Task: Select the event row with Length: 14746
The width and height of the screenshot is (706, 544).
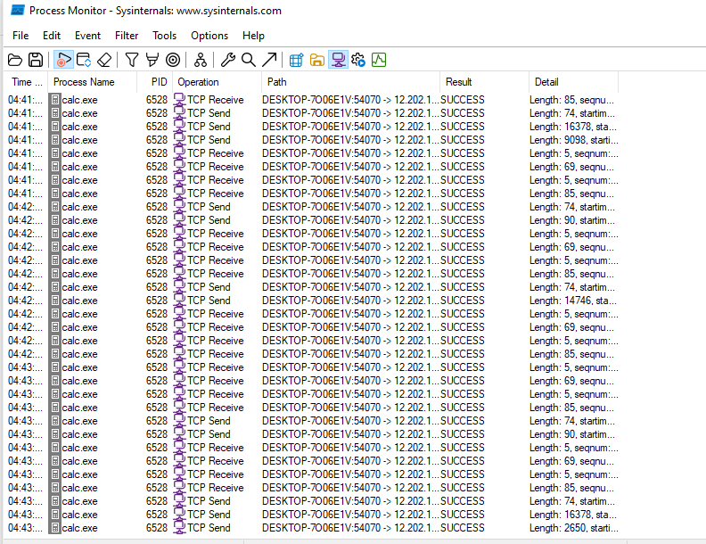Action: coord(312,301)
